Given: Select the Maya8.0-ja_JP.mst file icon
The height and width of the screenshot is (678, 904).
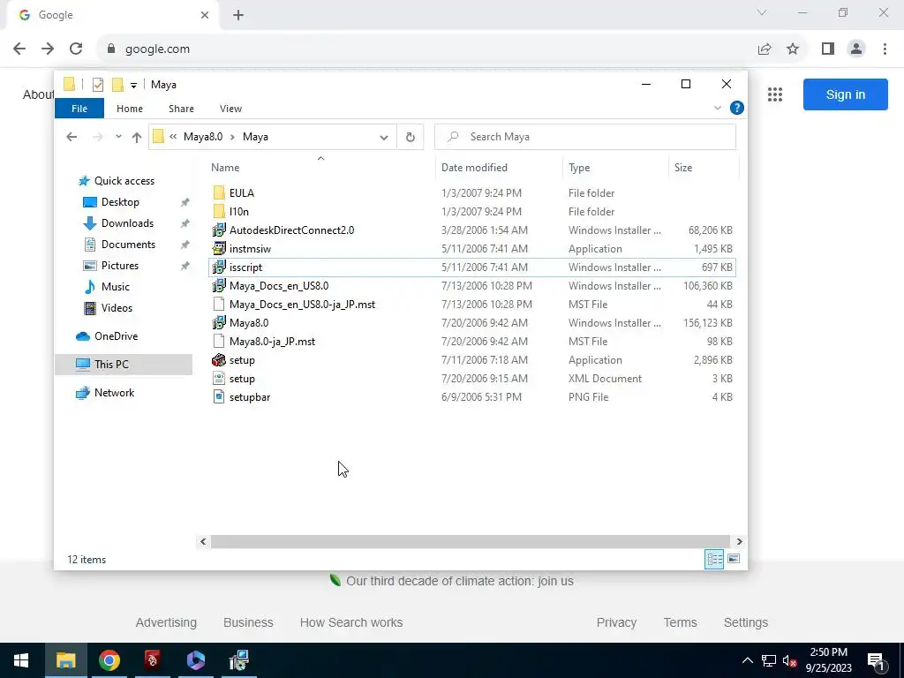Looking at the screenshot, I should pyautogui.click(x=219, y=342).
